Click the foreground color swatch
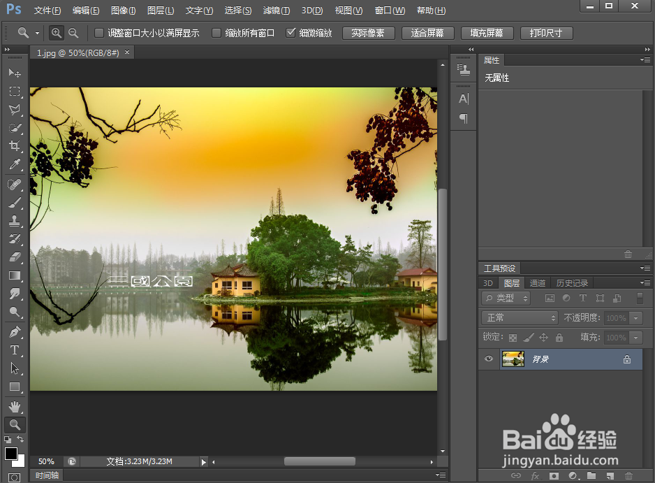Image resolution: width=655 pixels, height=483 pixels. pos(11,454)
